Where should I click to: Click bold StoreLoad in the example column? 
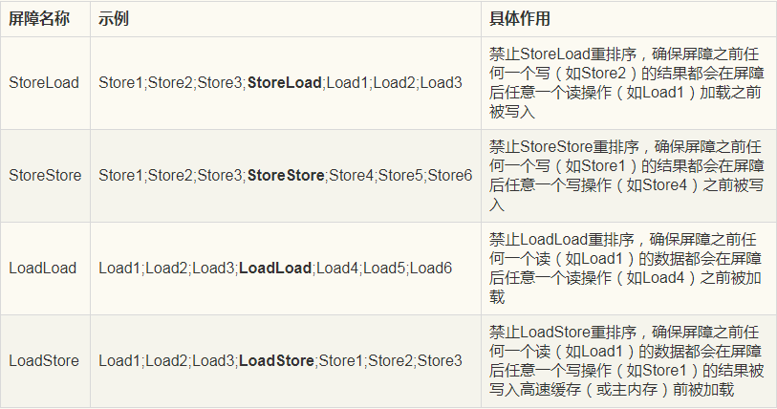(x=285, y=82)
